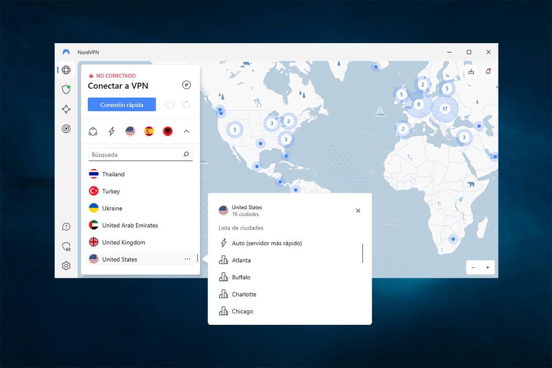Click the IP info icon
The image size is (552, 368).
186,85
